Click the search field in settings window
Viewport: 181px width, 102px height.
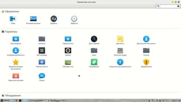tap(168, 6)
